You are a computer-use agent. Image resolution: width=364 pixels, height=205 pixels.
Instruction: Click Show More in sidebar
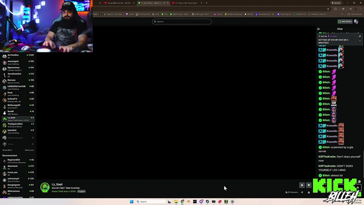tap(7, 150)
